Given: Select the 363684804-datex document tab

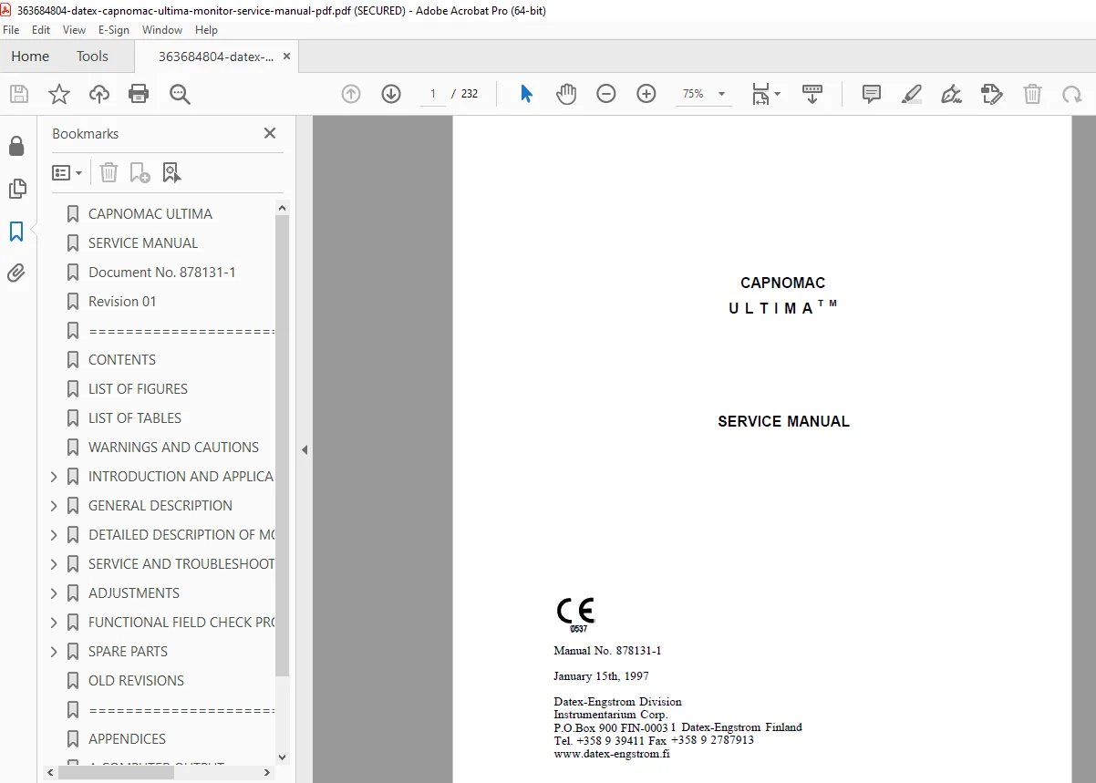Looking at the screenshot, I should (216, 57).
